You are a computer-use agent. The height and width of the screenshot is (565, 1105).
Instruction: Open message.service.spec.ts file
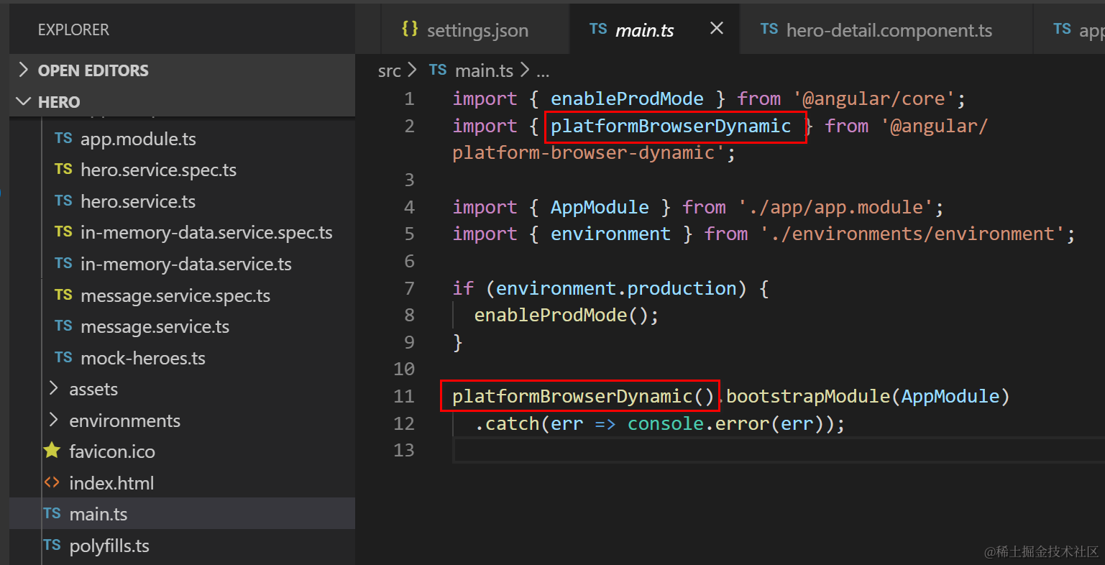[175, 295]
